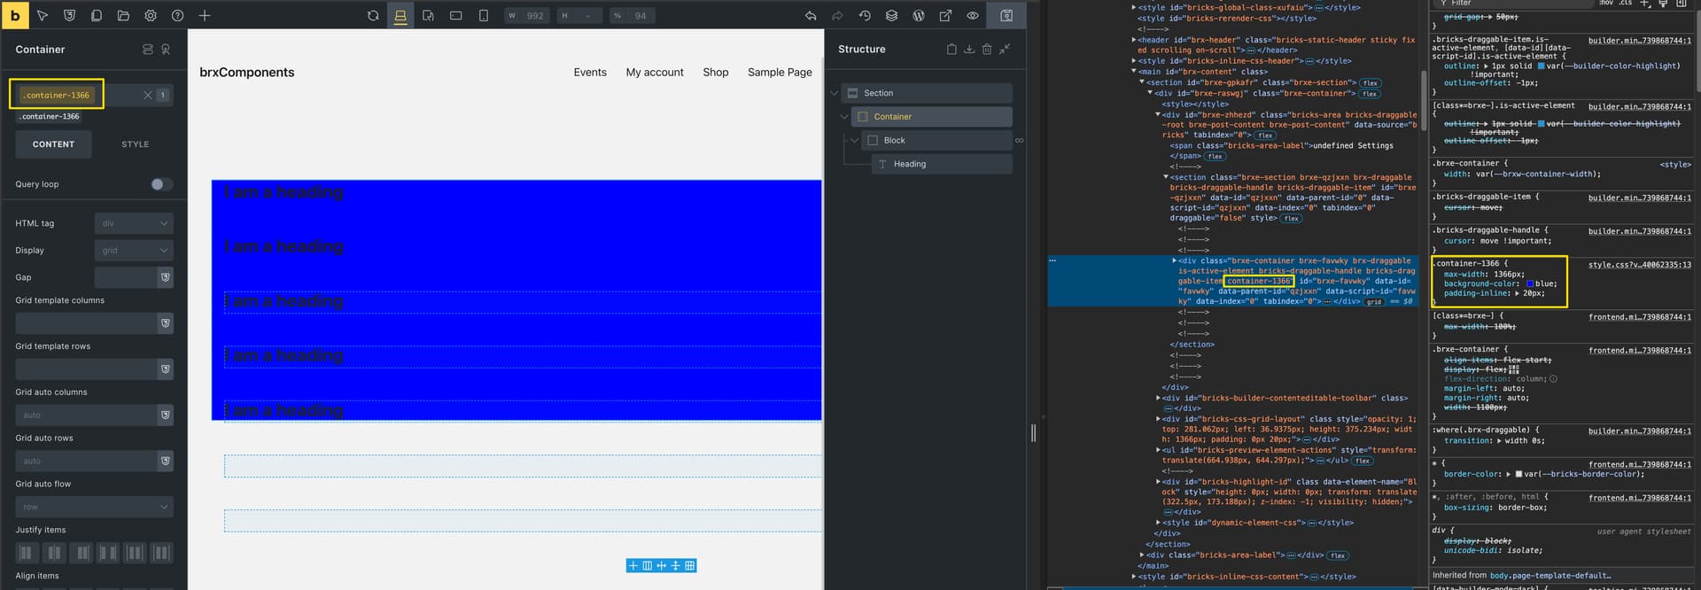Click the blue background-color swatch in Styles pane
1701x590 pixels.
[1530, 283]
